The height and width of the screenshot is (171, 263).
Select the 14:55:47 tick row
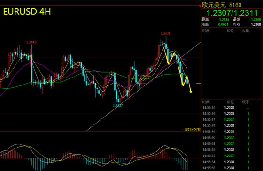232,119
